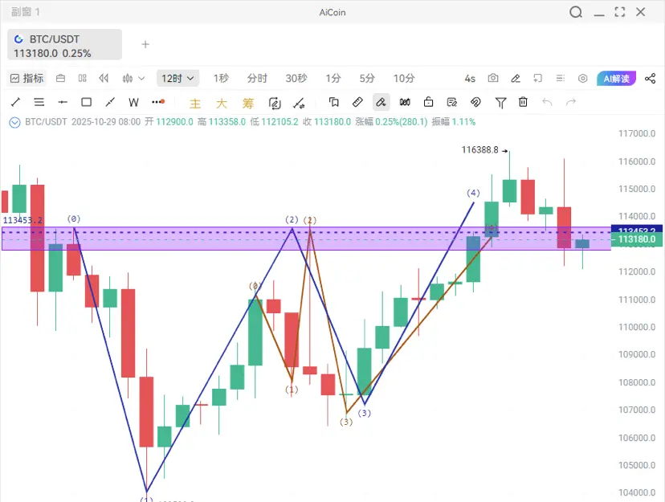Open the 12时 timeframe dropdown
The image size is (665, 502).
[177, 79]
